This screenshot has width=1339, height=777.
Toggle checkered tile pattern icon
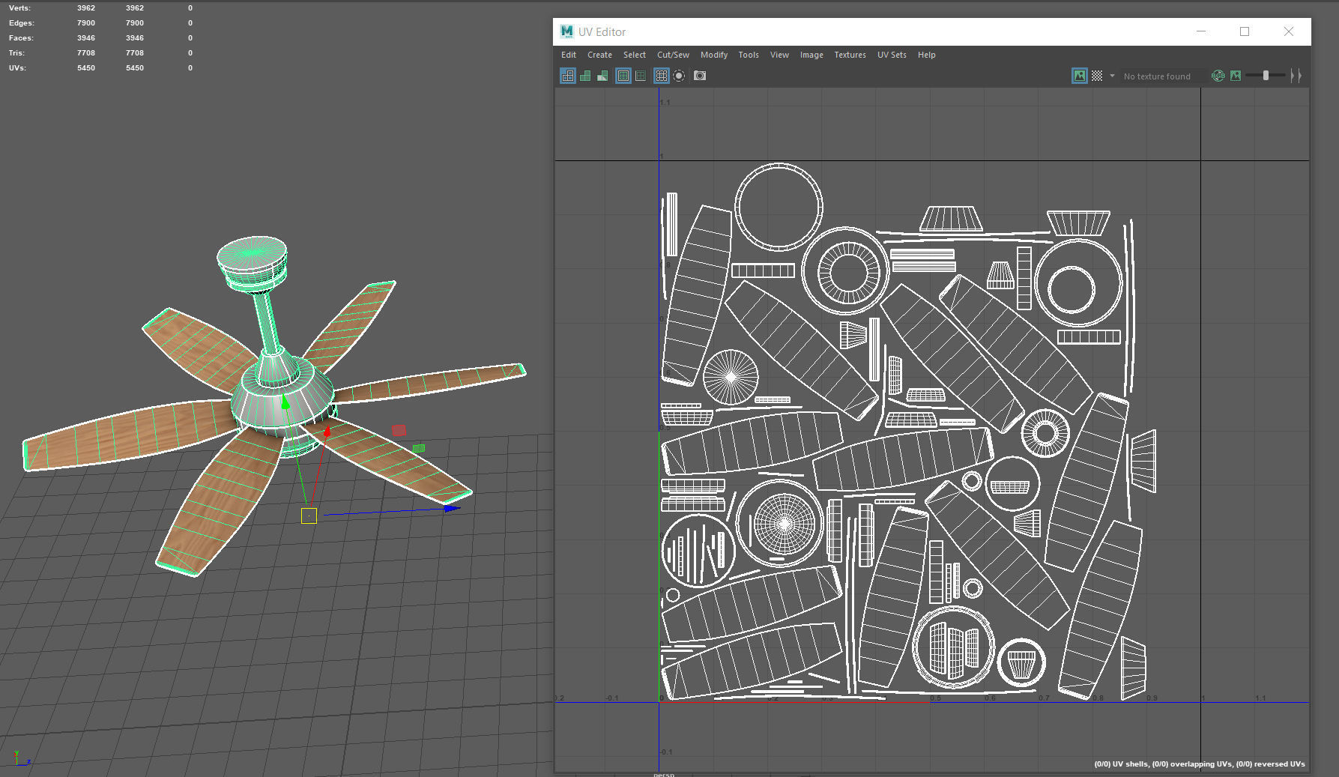[x=1097, y=76]
